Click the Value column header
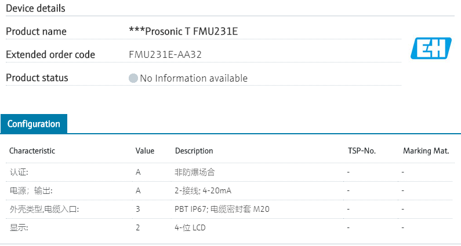 click(x=145, y=151)
